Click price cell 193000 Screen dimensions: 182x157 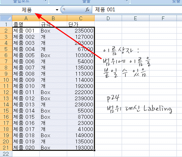click(81, 147)
